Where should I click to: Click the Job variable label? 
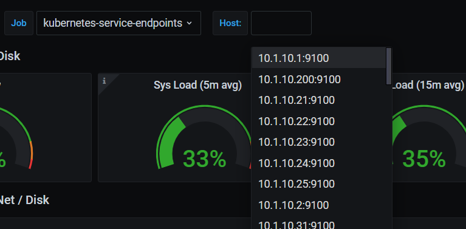19,23
